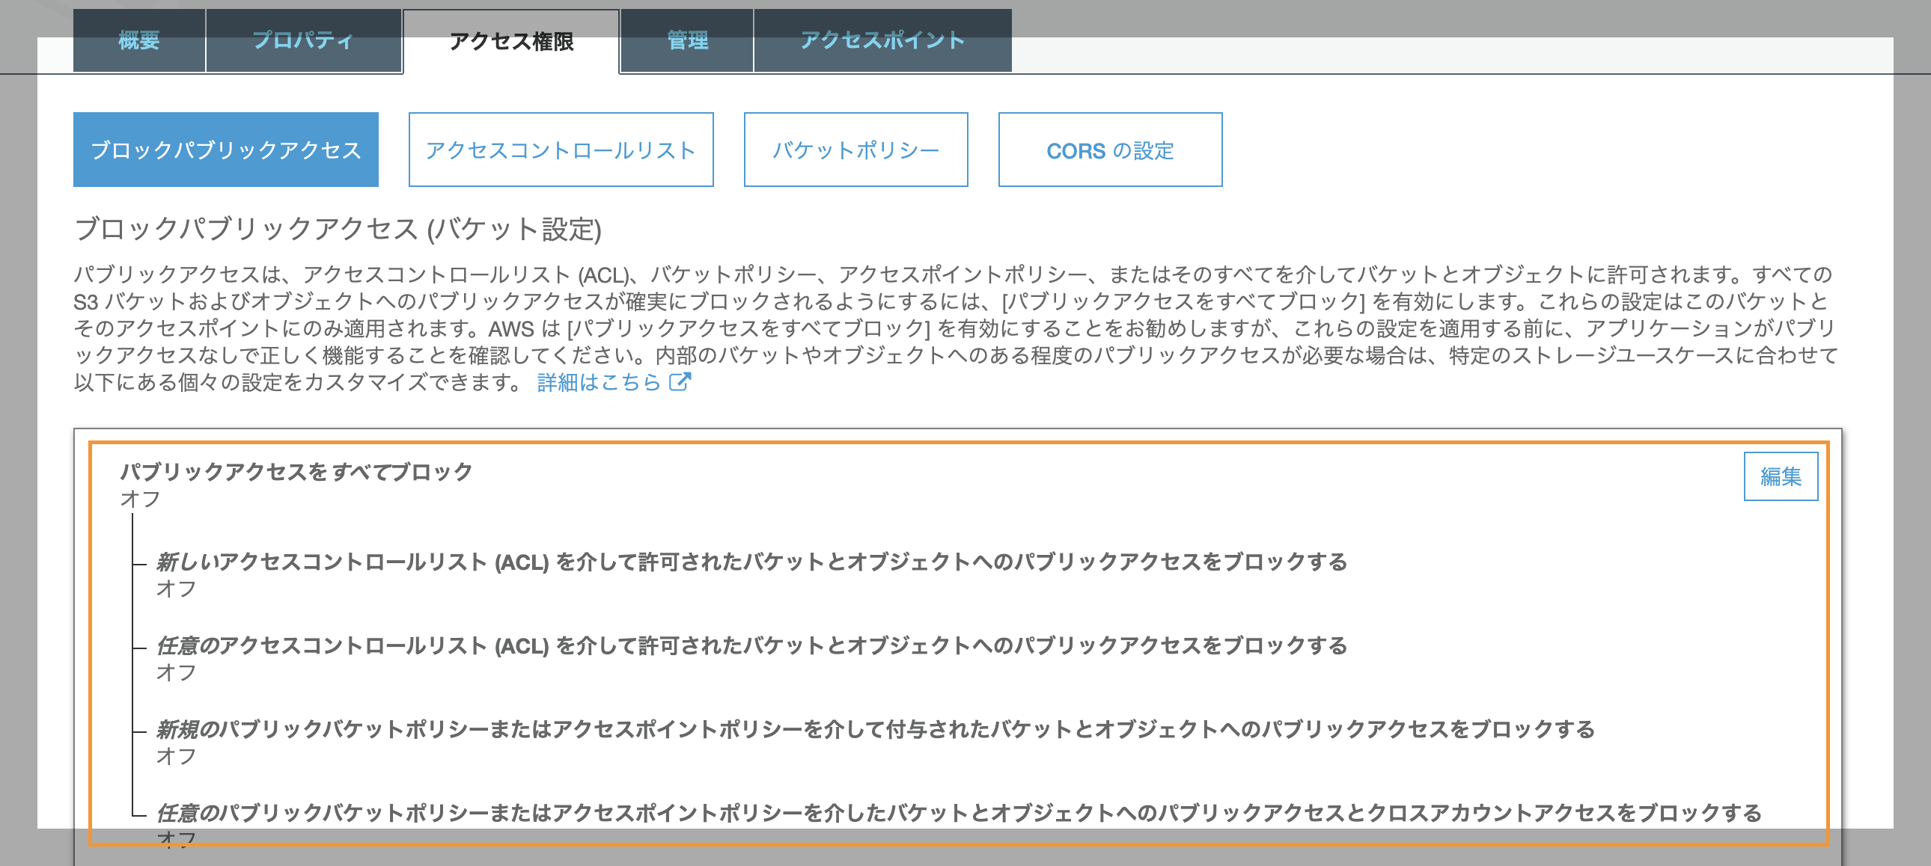Click パブリックアクセスをすべてブロック setting title
The width and height of the screenshot is (1931, 866).
[x=296, y=471]
